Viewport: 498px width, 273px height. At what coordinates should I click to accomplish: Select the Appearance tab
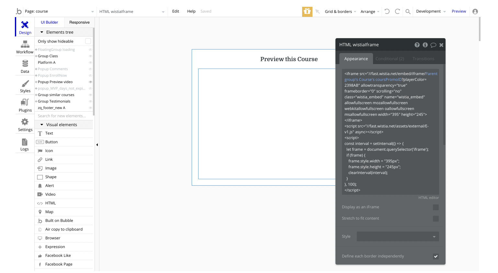click(x=356, y=59)
